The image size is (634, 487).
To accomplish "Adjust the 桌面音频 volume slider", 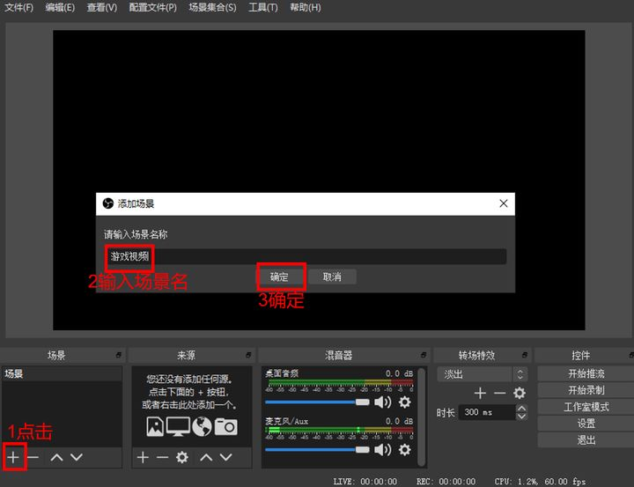I will tap(317, 402).
